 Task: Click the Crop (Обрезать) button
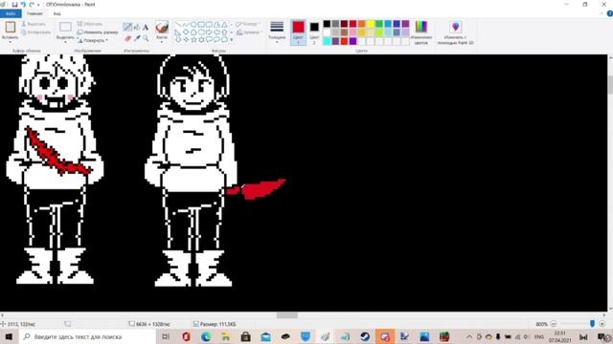90,24
